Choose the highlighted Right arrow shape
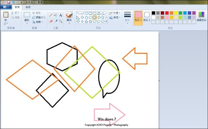 point(95,17)
